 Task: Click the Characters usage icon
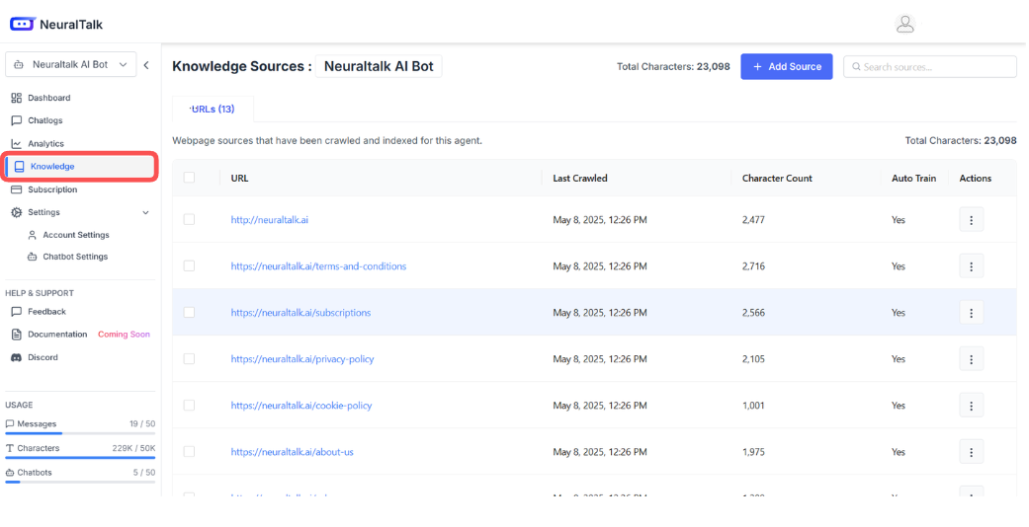(10, 448)
